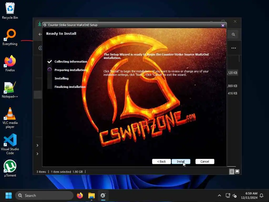Viewport: 269px width, 202px height.
Task: Open the notifications bell icon
Action: [261, 195]
